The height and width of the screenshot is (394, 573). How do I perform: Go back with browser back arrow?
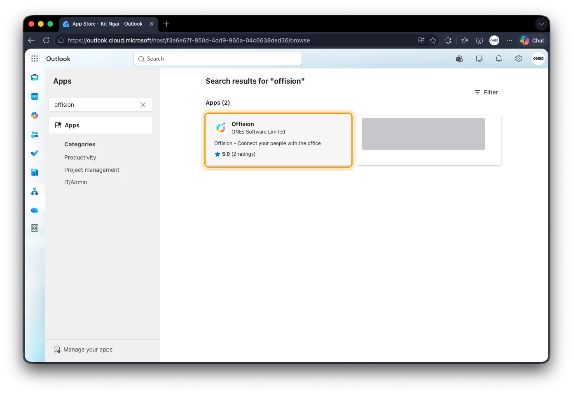31,40
